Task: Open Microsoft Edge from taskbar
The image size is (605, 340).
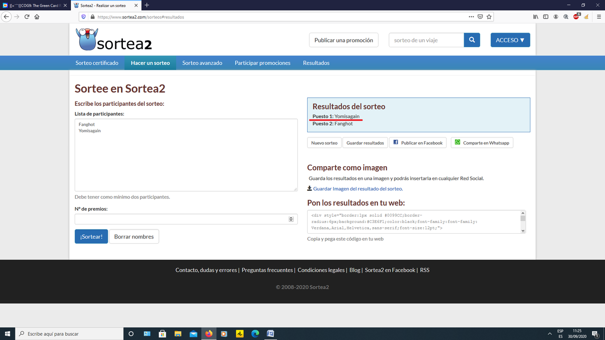Action: coord(255,333)
